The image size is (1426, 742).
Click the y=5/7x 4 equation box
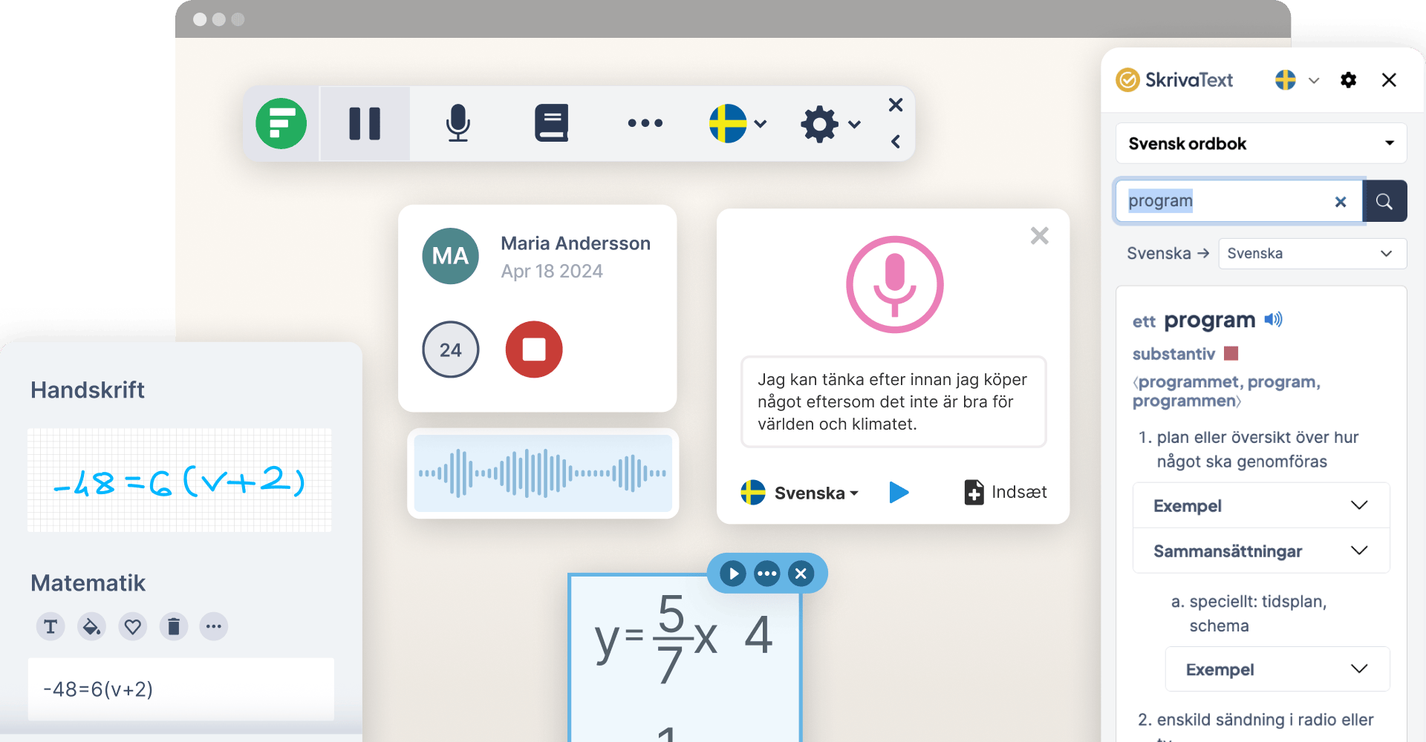685,659
